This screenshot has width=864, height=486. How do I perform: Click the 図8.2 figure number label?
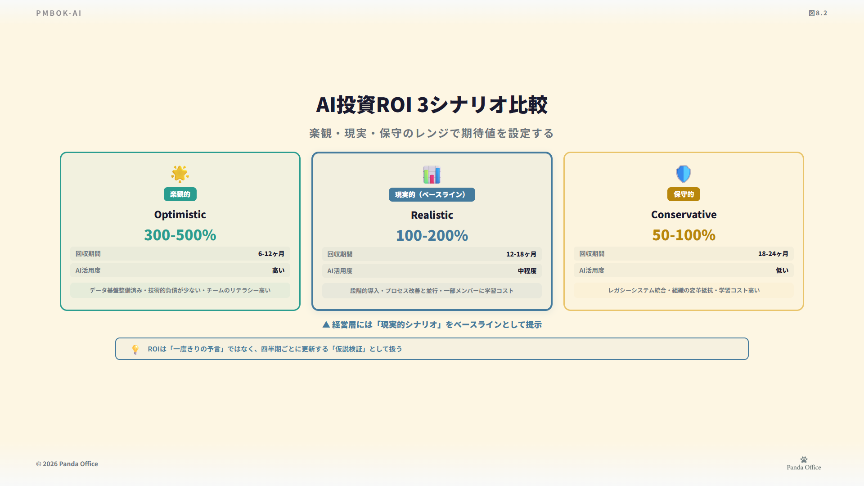point(818,13)
